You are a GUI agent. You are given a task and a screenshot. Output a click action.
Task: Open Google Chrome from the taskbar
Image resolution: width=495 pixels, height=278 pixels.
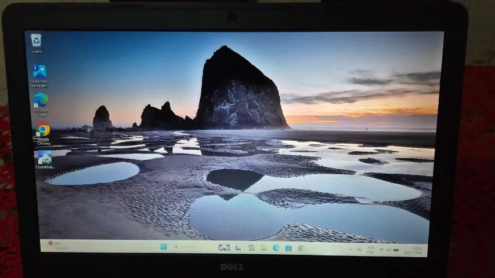(x=301, y=248)
